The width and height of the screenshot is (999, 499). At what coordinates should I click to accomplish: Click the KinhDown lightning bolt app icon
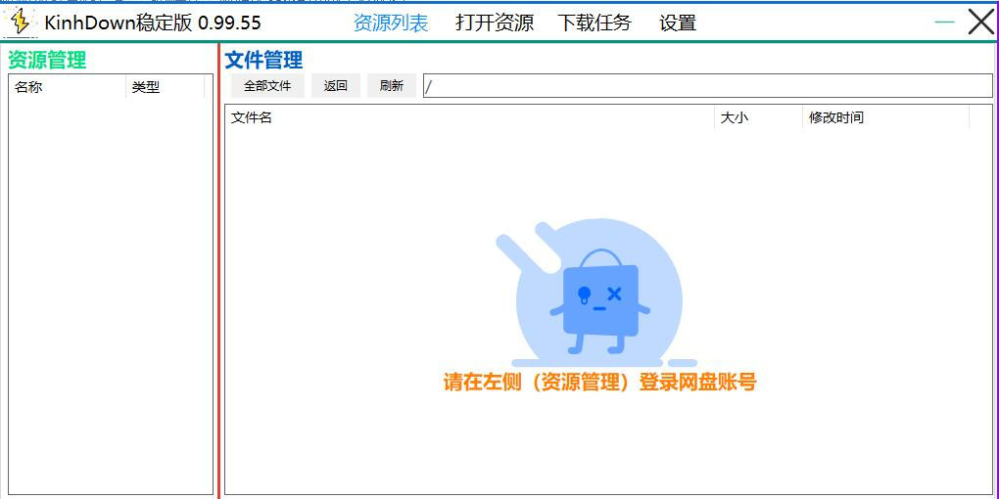click(20, 22)
